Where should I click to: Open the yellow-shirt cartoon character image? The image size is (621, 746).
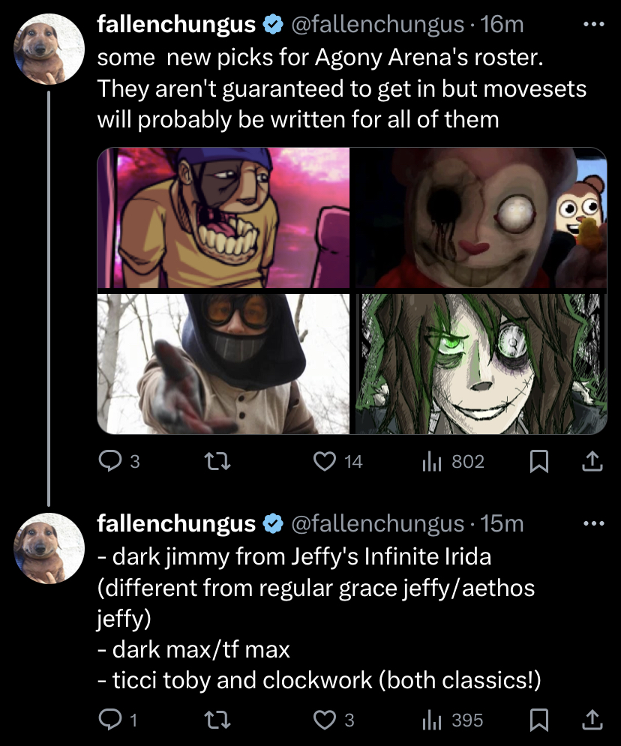tap(223, 217)
